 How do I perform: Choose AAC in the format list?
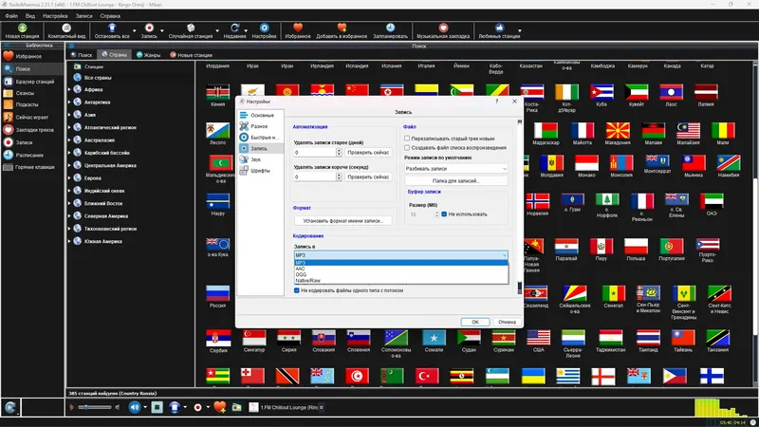[x=400, y=269]
